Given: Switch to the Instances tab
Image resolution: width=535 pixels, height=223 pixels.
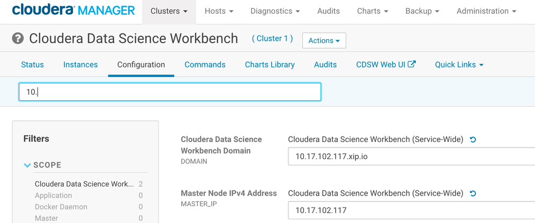Looking at the screenshot, I should coord(80,65).
